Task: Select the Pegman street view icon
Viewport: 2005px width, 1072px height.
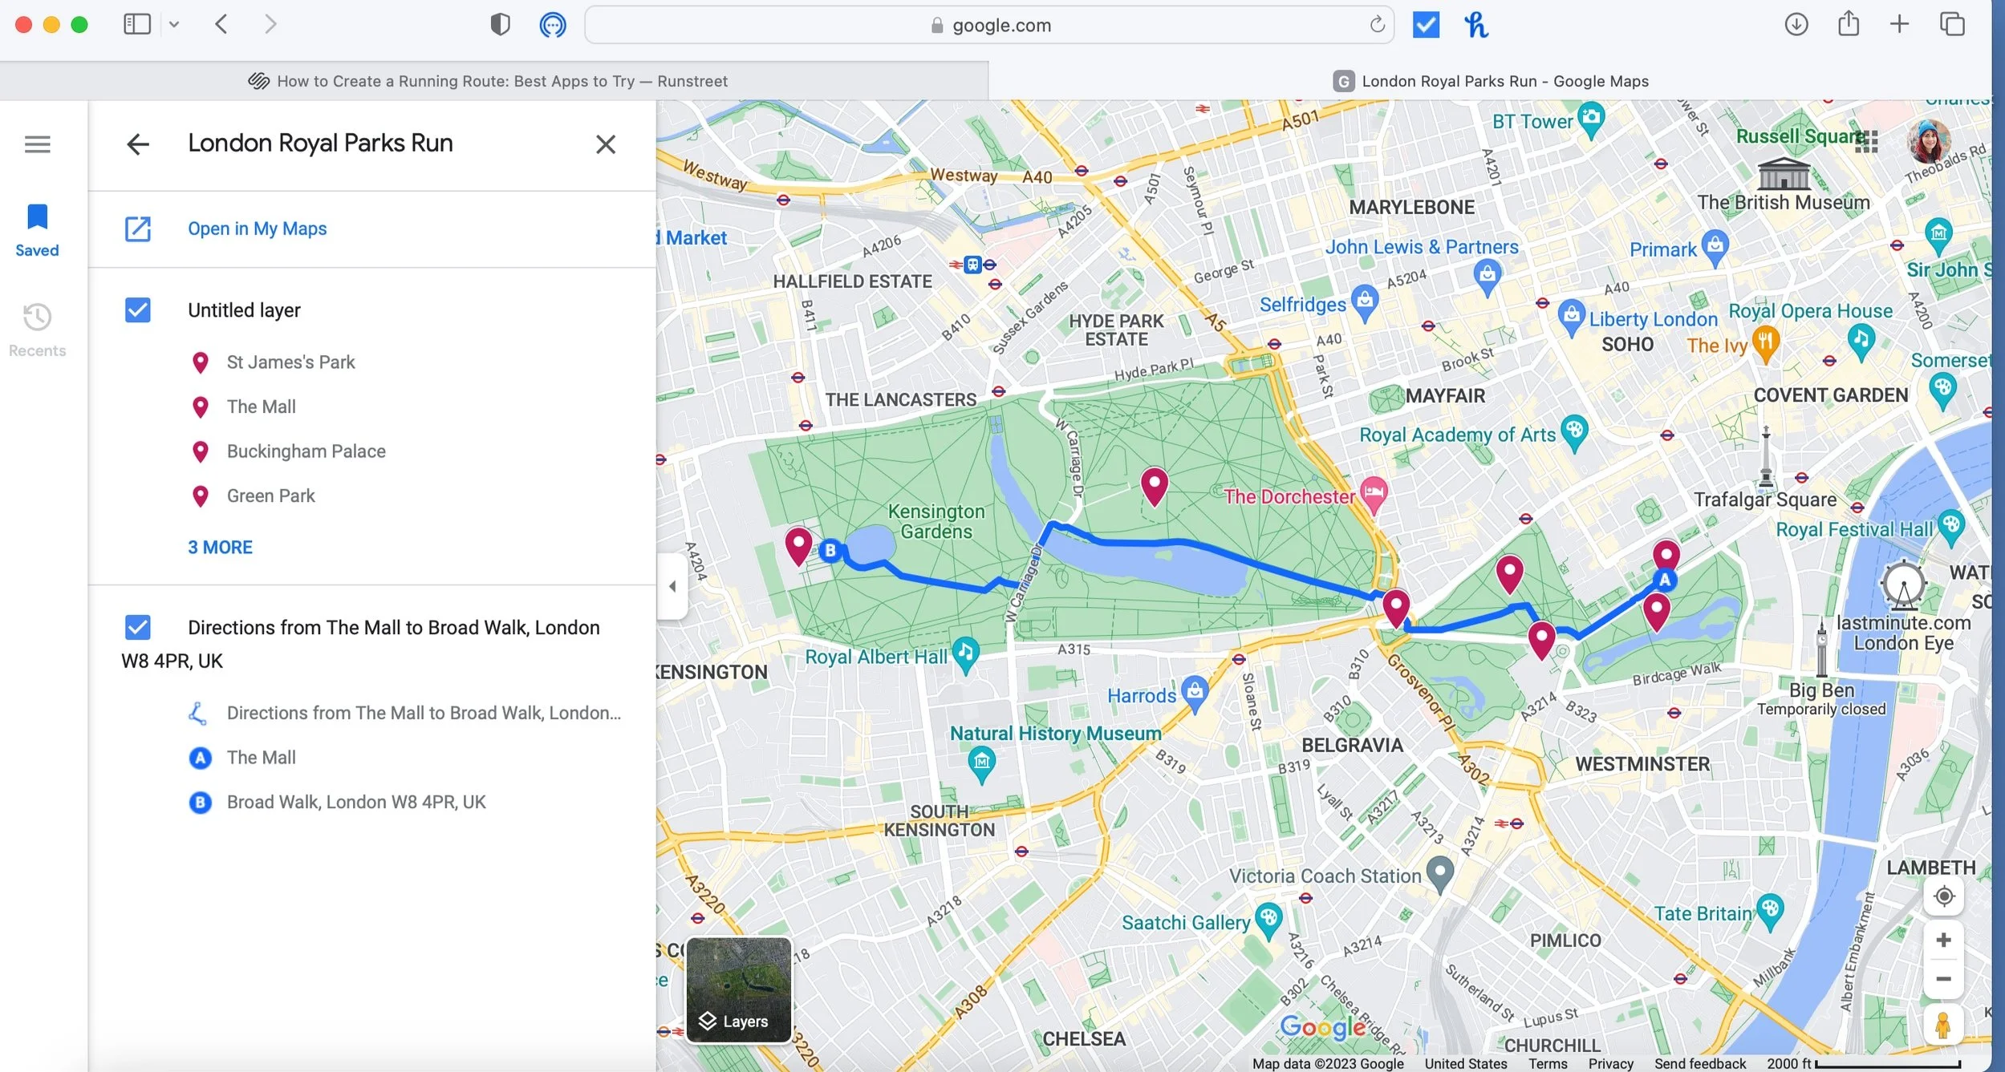Action: coord(1945,1024)
